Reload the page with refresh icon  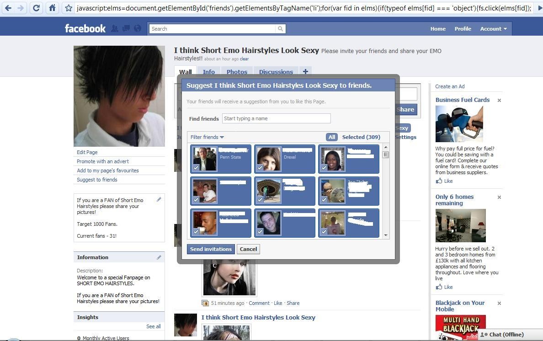pyautogui.click(x=37, y=8)
